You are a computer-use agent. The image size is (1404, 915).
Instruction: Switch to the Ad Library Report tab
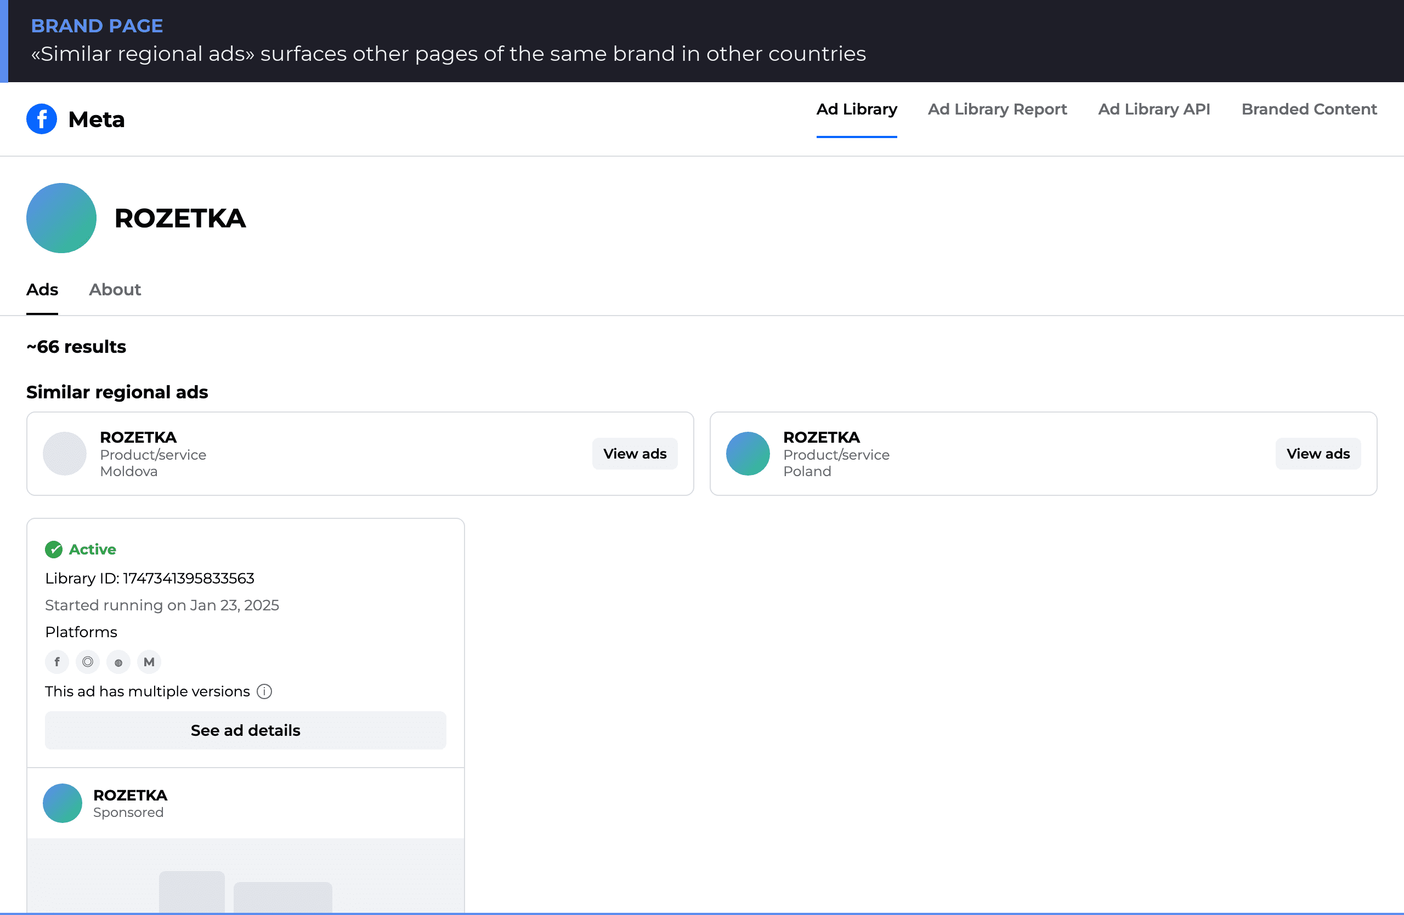click(x=998, y=110)
